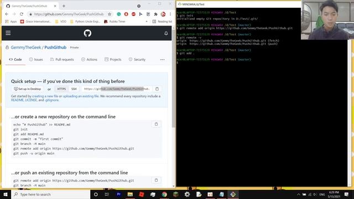354x199 pixels.
Task: Click the Windows taskbar search box
Action: (x=50, y=194)
